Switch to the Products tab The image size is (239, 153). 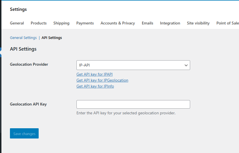point(39,23)
